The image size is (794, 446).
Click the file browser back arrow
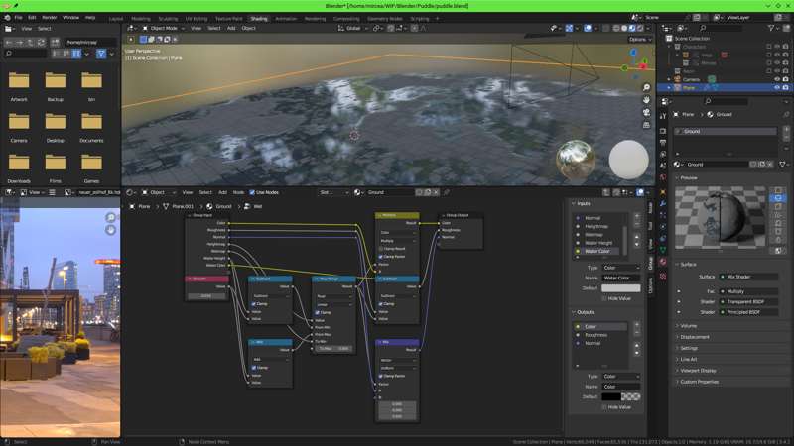coord(9,42)
